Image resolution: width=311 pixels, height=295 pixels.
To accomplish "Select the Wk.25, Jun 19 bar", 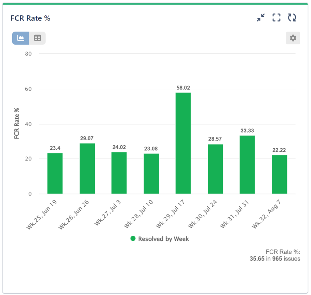I will (x=55, y=173).
